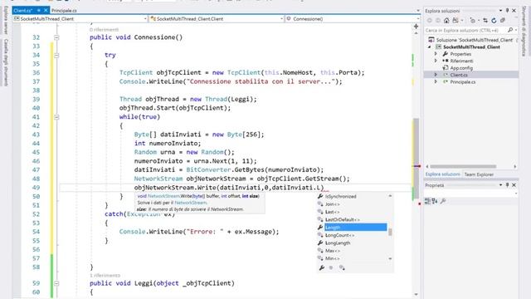Click wrench icon next to LongLength suggestion
The image size is (531, 299).
[320, 243]
